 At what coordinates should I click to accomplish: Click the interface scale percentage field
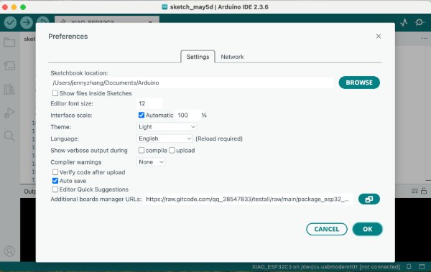coord(187,115)
